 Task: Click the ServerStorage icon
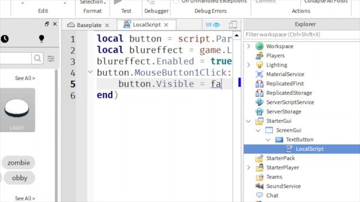point(259,112)
